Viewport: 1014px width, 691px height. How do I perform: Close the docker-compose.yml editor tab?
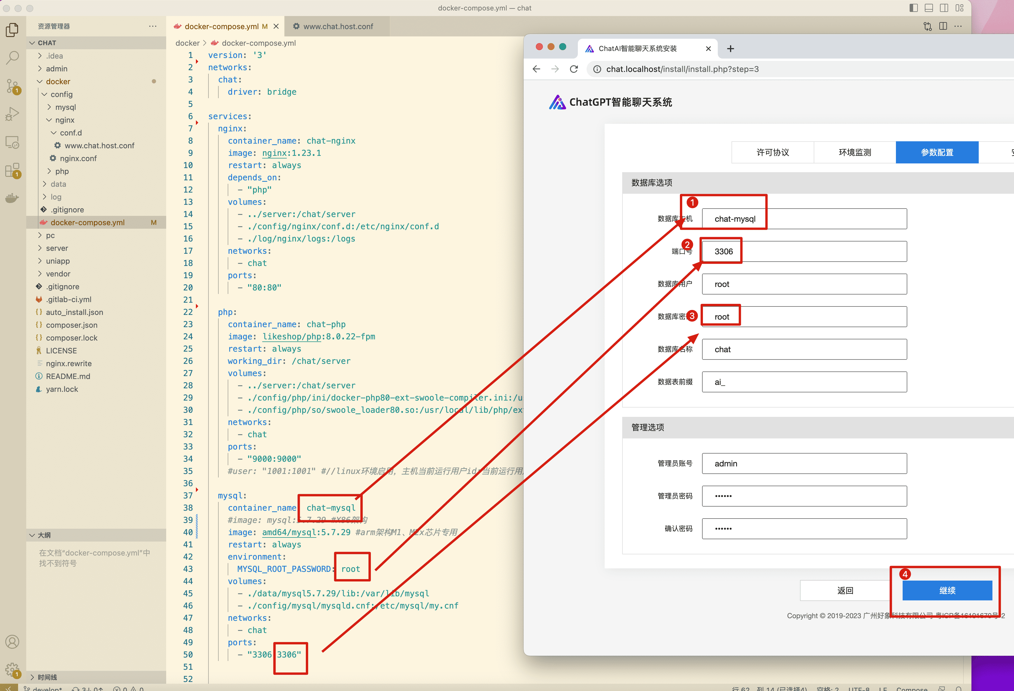pyautogui.click(x=276, y=27)
